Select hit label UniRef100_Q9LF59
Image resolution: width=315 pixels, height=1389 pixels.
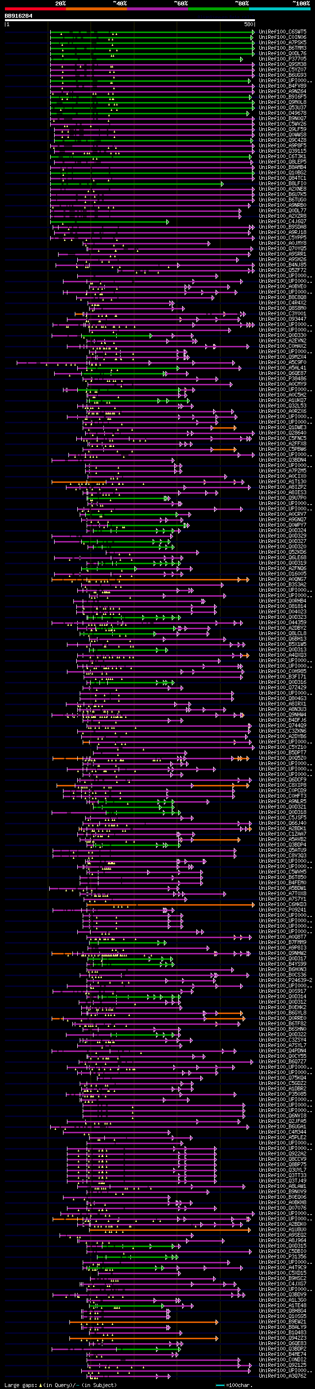point(283,130)
